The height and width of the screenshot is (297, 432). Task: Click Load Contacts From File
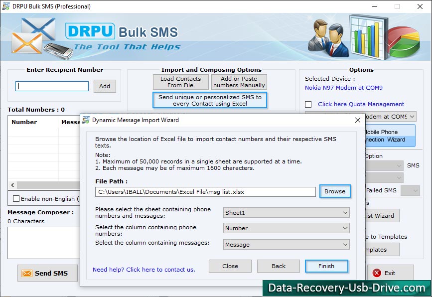(180, 82)
